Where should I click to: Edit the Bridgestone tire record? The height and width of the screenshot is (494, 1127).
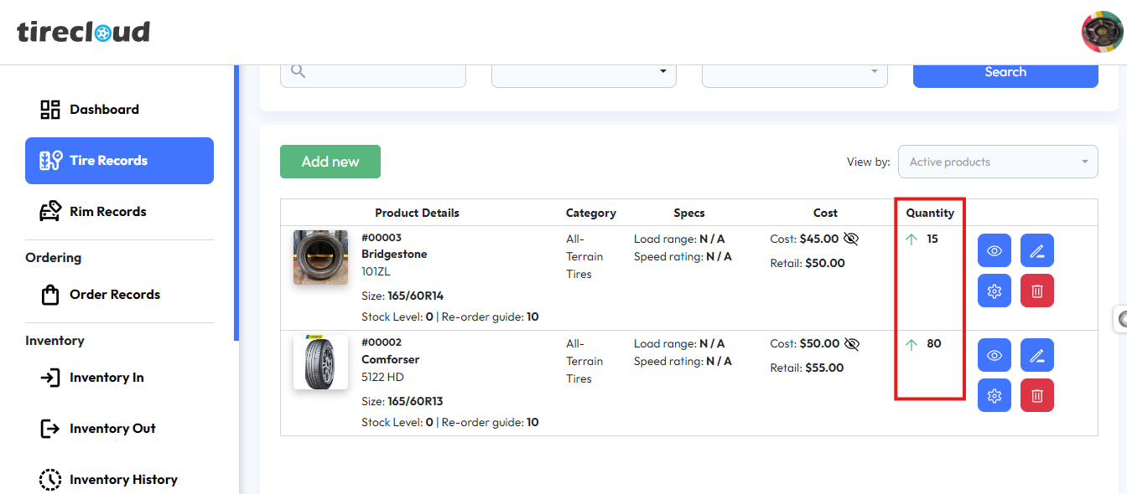point(1037,250)
